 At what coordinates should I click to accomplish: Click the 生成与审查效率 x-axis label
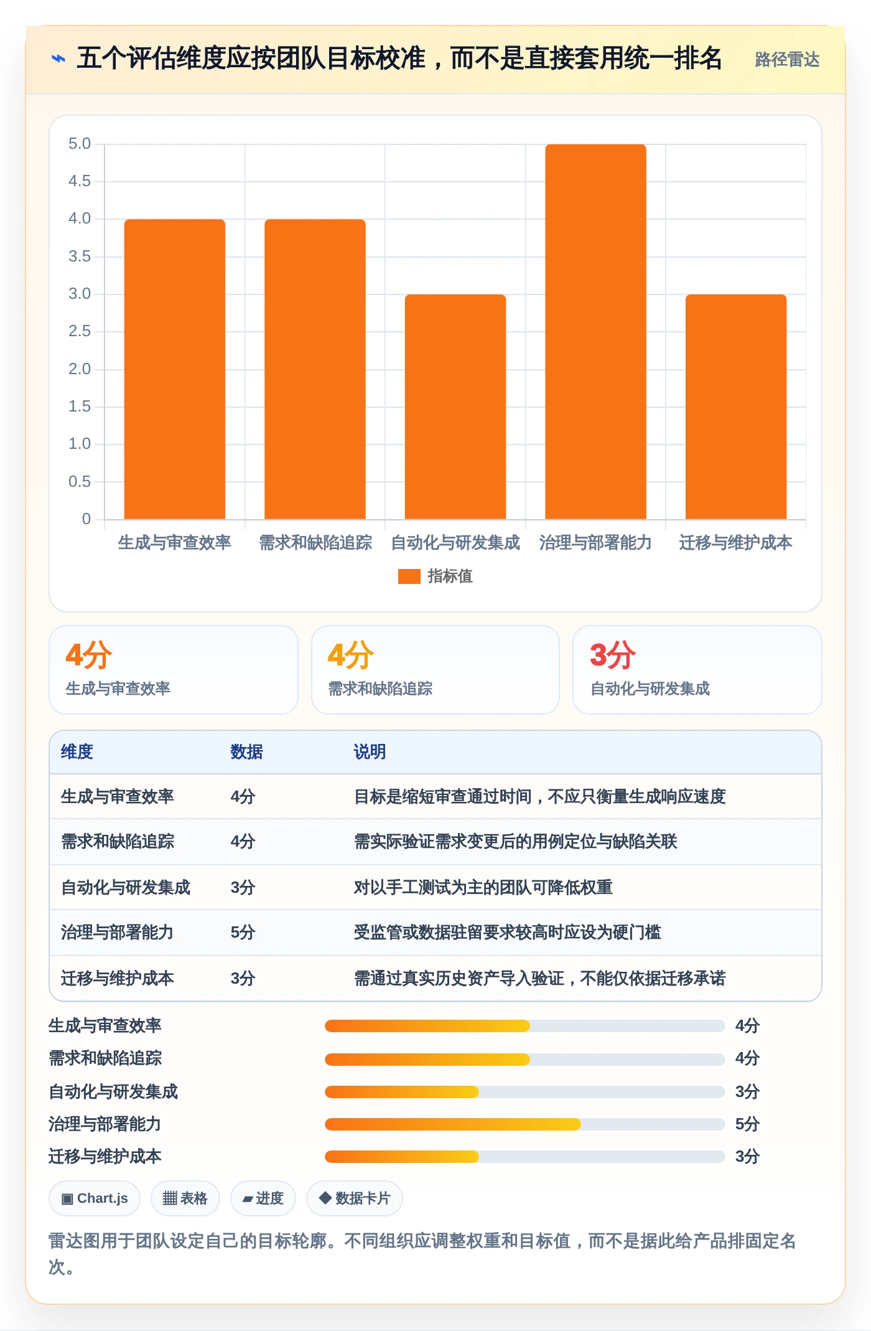pos(175,543)
